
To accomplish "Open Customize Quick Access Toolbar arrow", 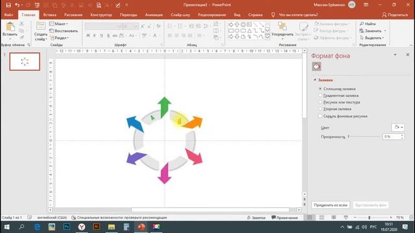I will [x=126, y=5].
